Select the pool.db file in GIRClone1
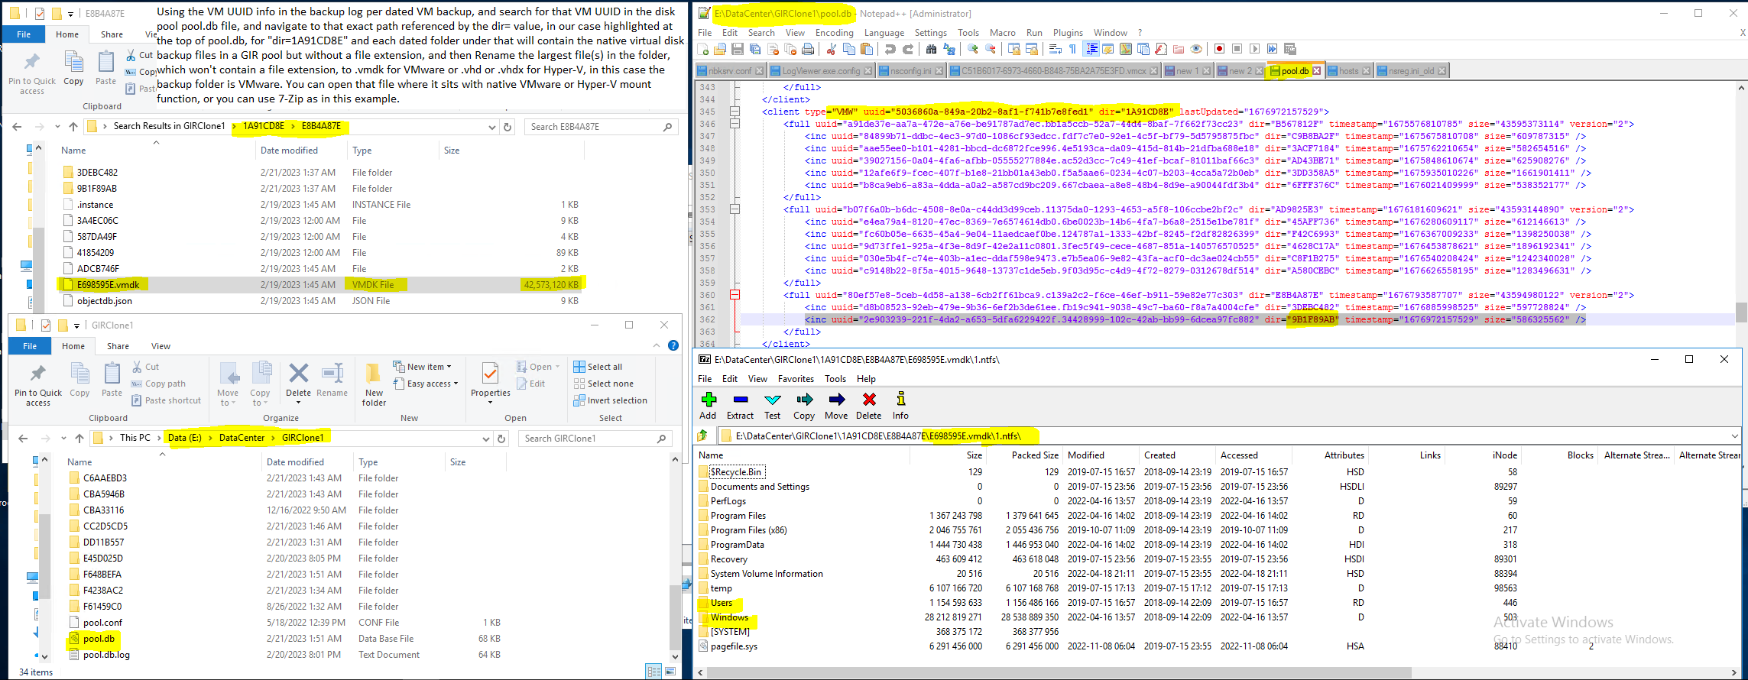Screen dimensions: 1748x680 [x=99, y=639]
